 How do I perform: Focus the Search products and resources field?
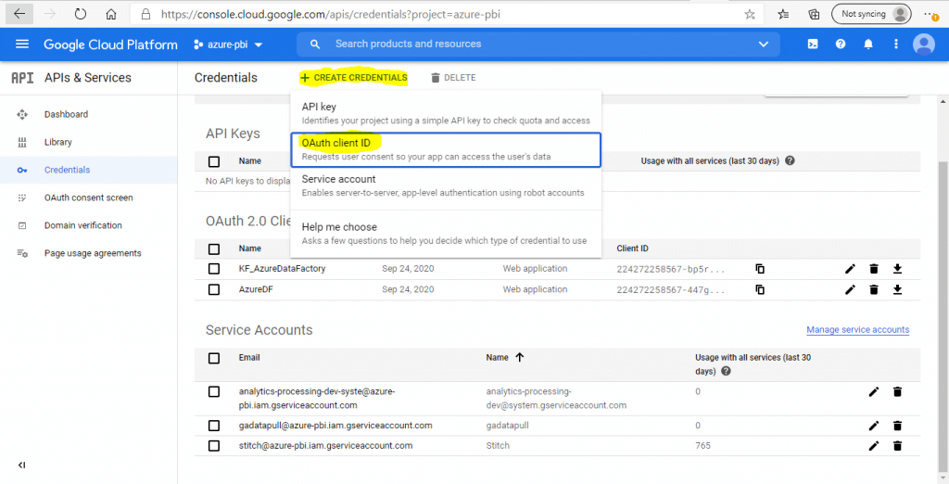click(x=538, y=45)
